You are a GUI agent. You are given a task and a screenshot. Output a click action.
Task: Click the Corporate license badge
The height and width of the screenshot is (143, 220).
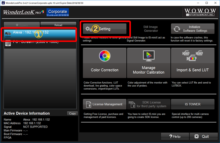tap(58, 12)
